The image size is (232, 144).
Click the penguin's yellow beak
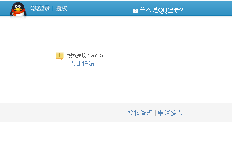[18, 9]
